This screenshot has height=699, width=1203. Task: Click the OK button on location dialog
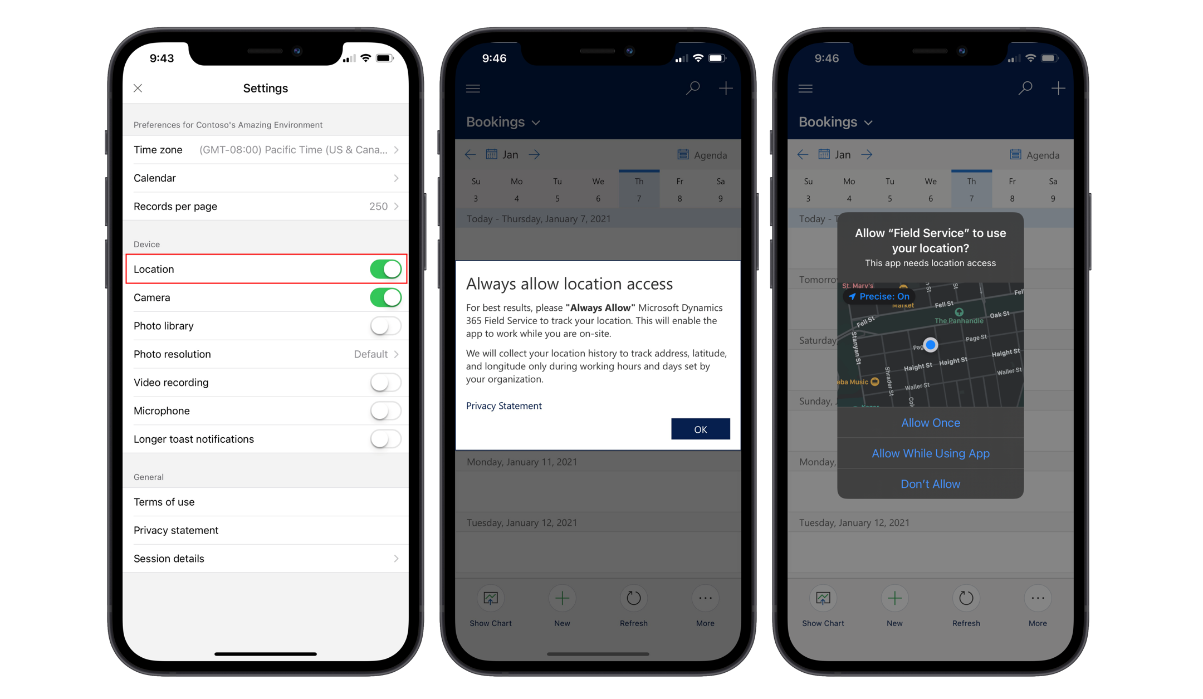click(701, 428)
